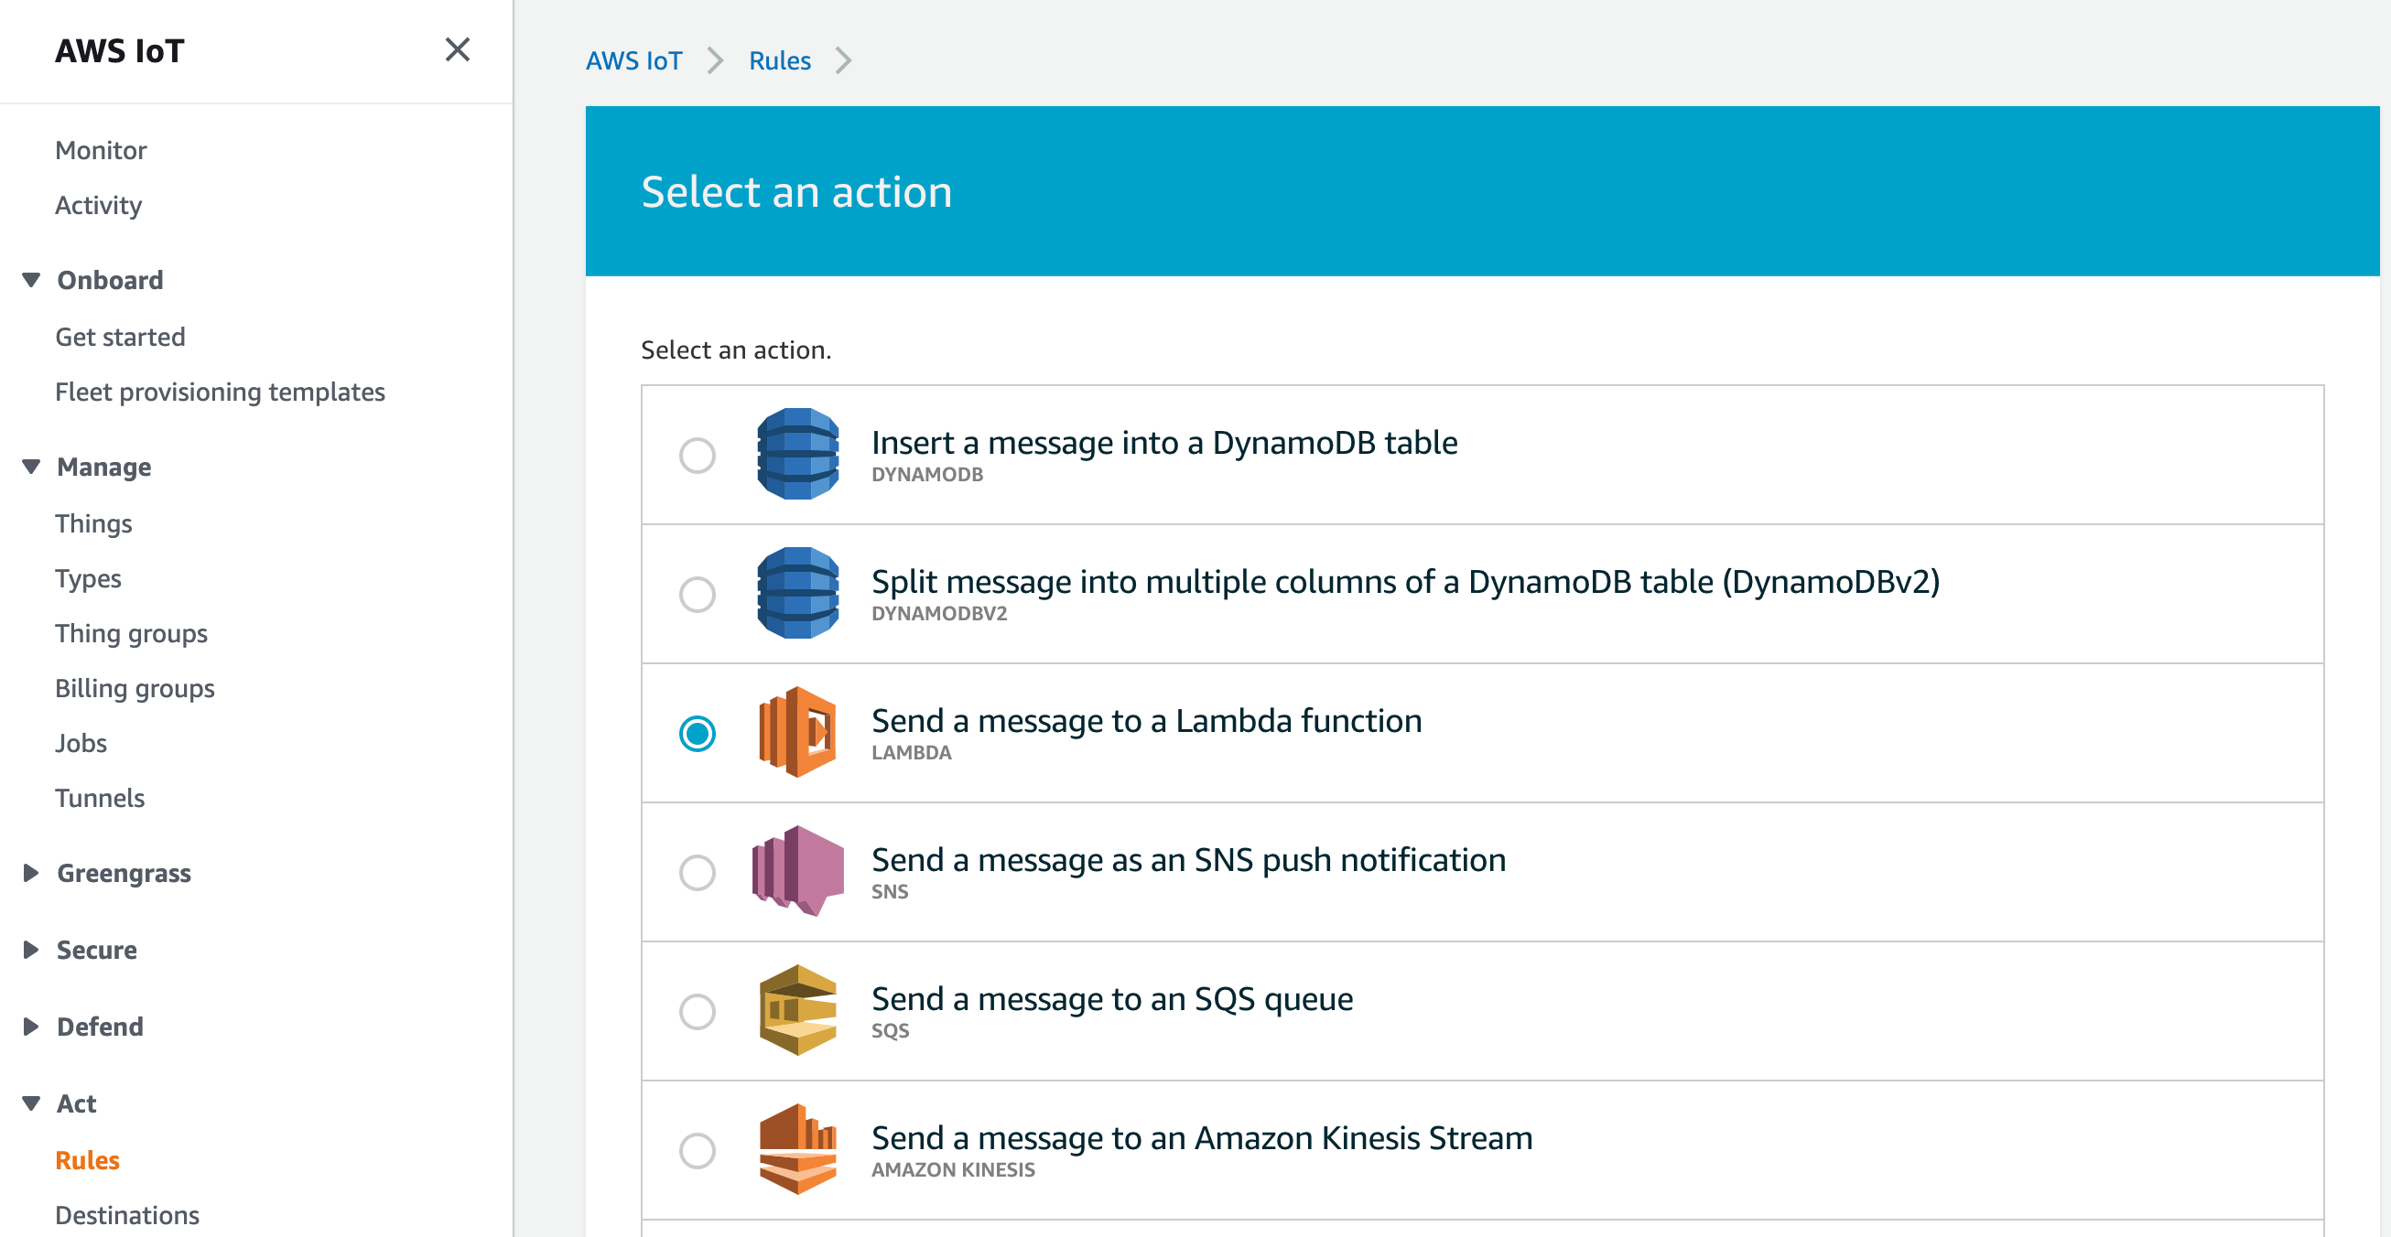The width and height of the screenshot is (2391, 1237).
Task: Click the Greengrass section heading
Action: pyautogui.click(x=124, y=873)
